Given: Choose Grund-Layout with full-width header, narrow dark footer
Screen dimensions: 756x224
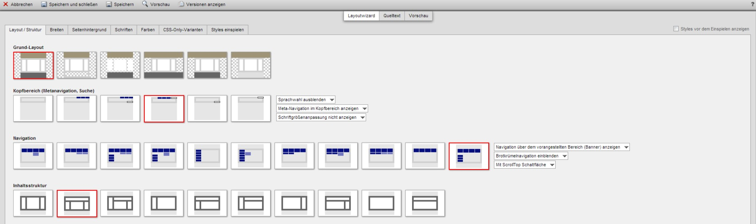Looking at the screenshot, I should (x=207, y=65).
